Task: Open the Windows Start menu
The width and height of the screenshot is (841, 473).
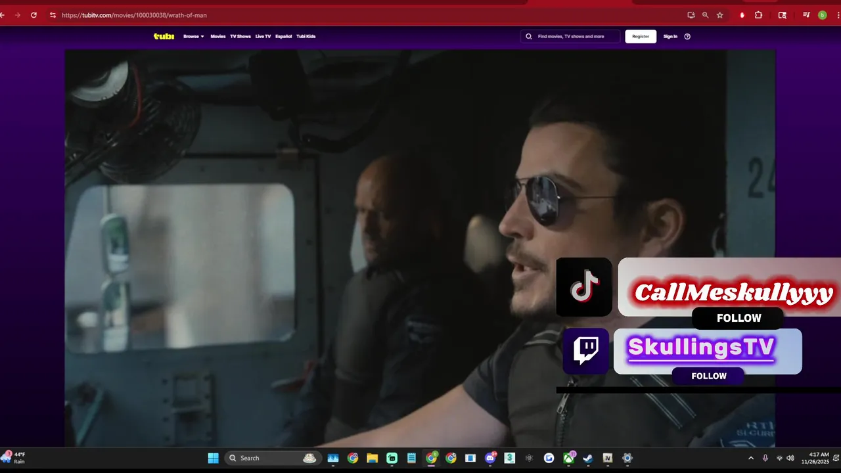Action: tap(213, 458)
